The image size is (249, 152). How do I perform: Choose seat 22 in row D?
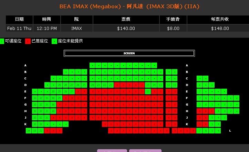click(105, 85)
